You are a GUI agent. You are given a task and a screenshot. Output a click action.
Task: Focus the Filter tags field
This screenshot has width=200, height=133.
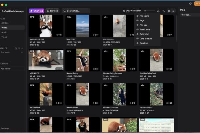coord(190,15)
